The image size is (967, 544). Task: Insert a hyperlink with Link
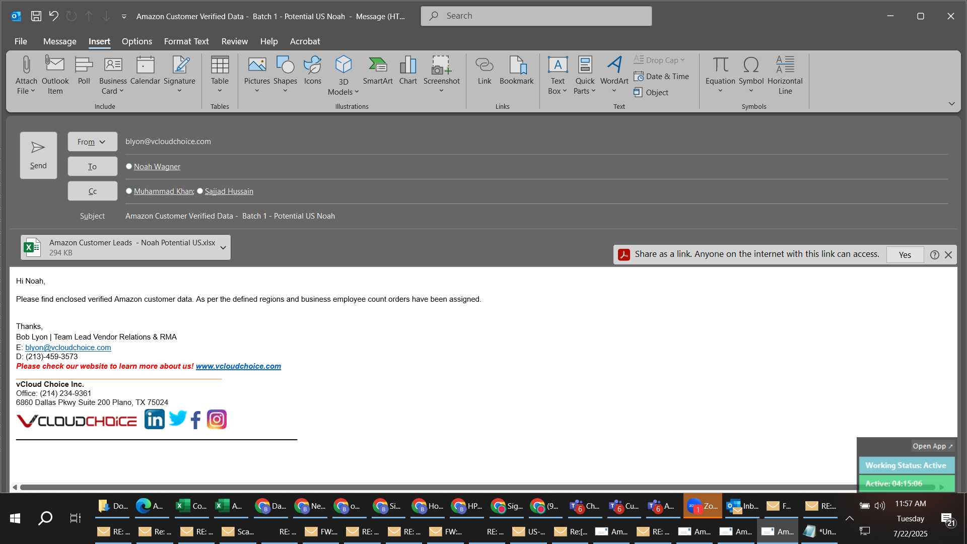[x=485, y=71]
